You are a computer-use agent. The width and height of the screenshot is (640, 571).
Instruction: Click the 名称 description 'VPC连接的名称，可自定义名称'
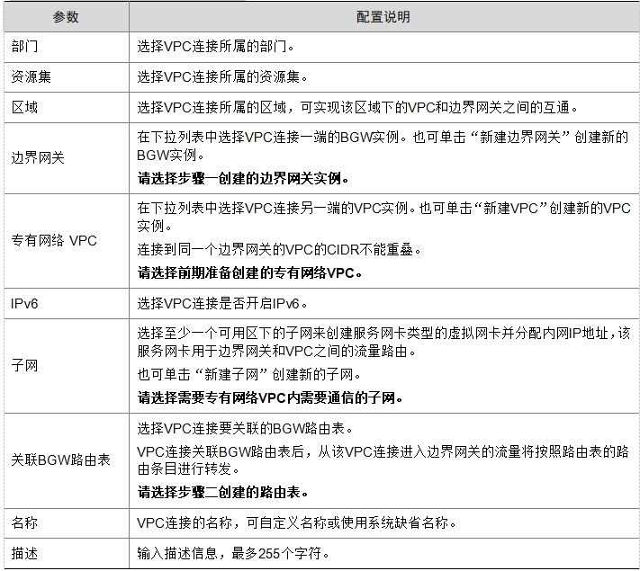coord(296,522)
